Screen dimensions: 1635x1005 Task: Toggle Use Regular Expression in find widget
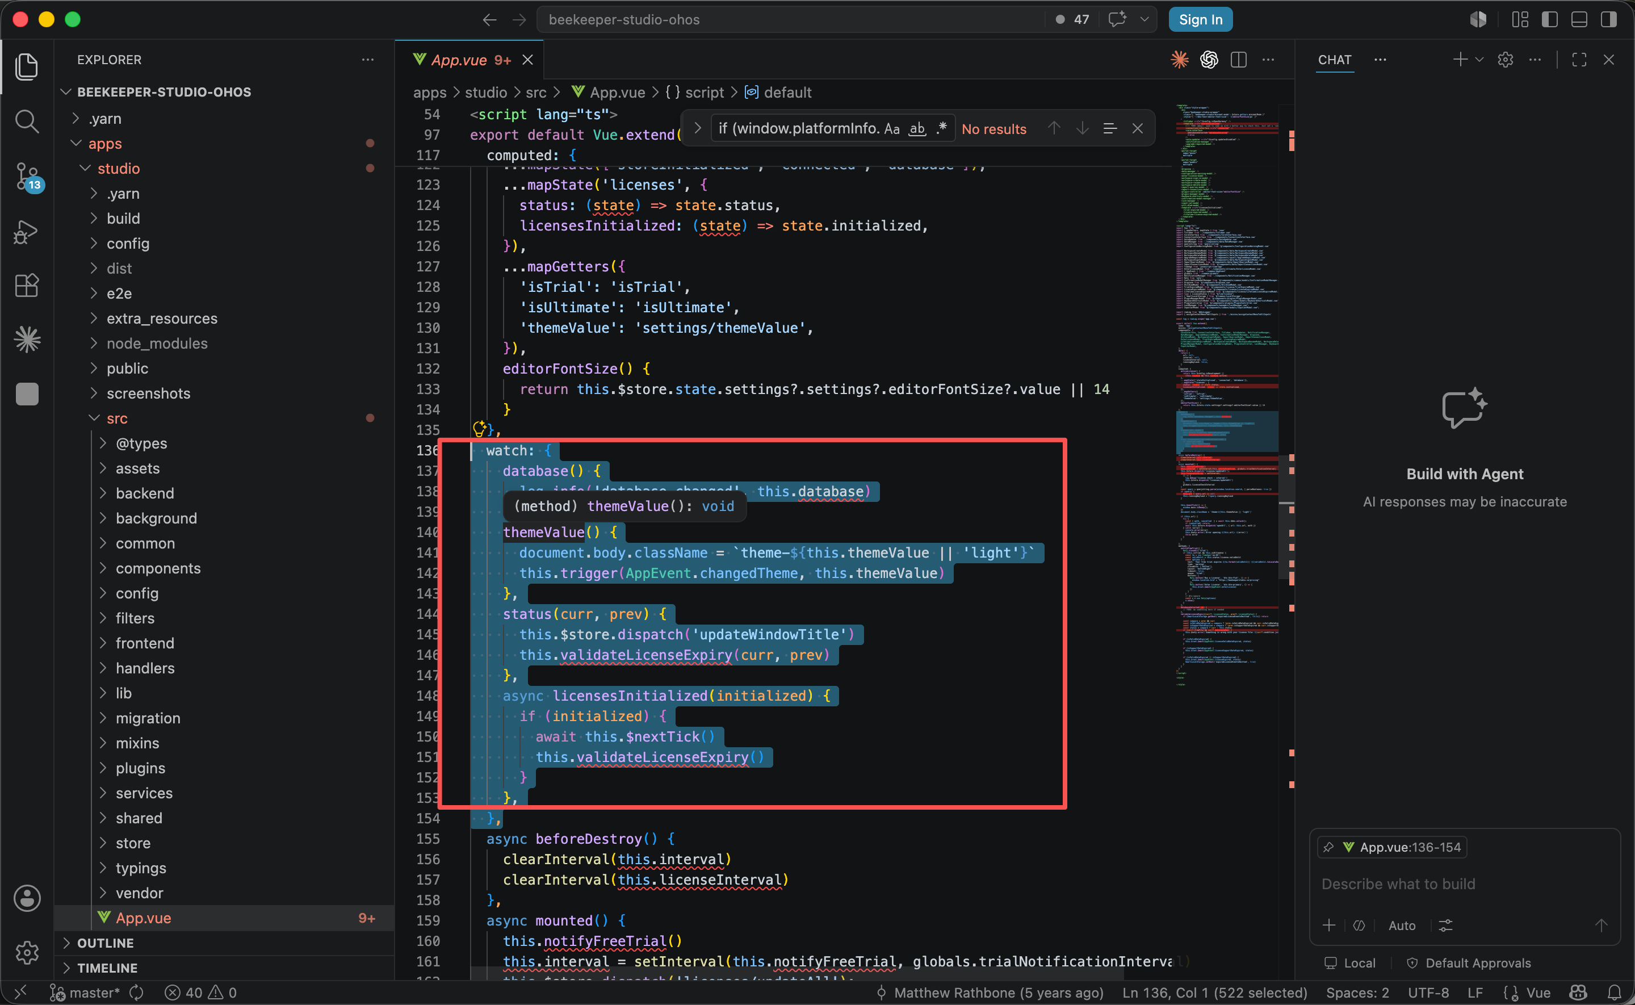tap(941, 128)
